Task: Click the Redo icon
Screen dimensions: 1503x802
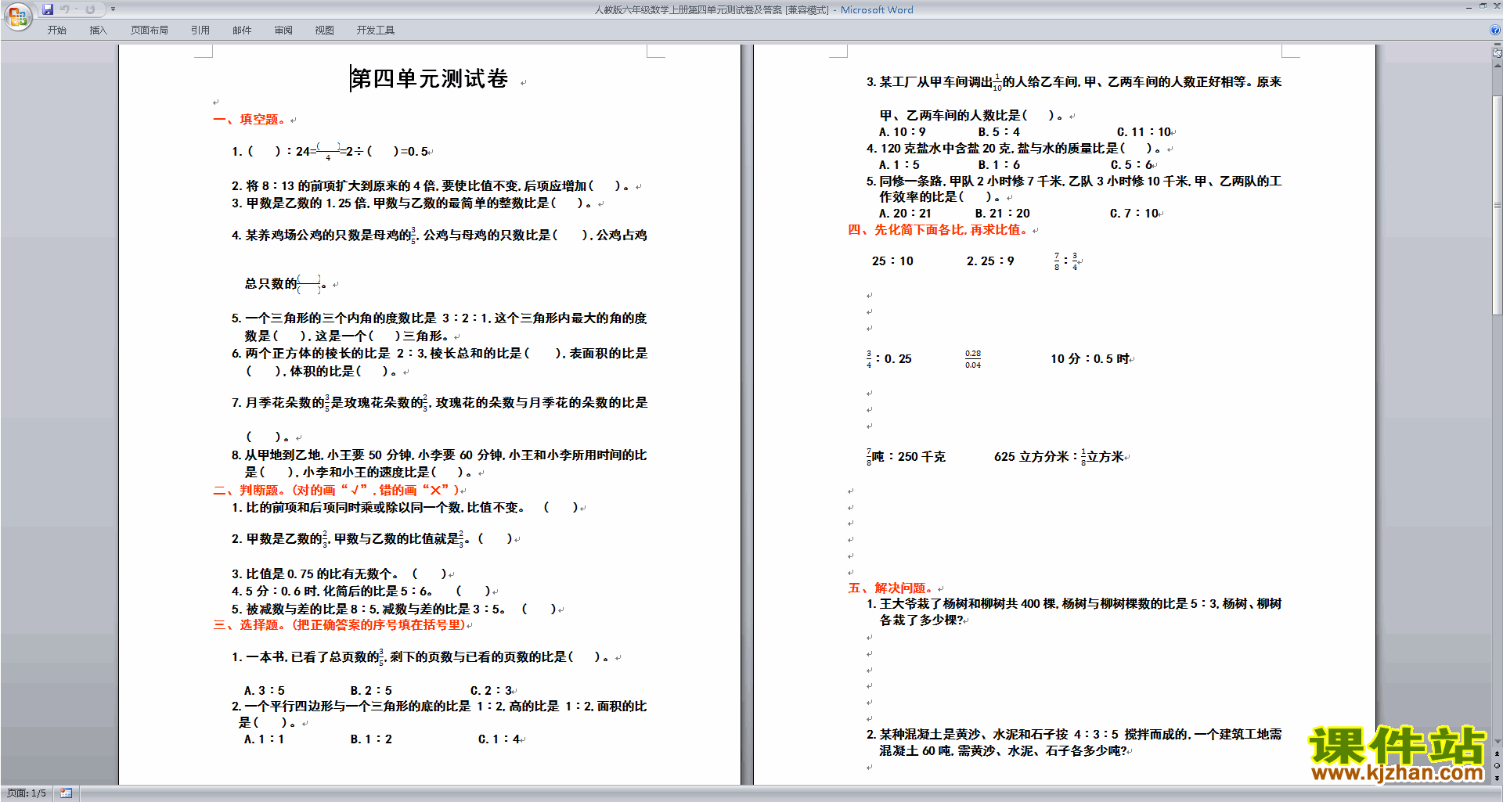Action: [x=90, y=9]
